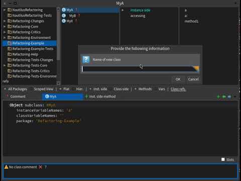This screenshot has height=181, width=241.
Task: Click the Refactoring-Changes package folder icon
Action: pyautogui.click(x=10, y=21)
